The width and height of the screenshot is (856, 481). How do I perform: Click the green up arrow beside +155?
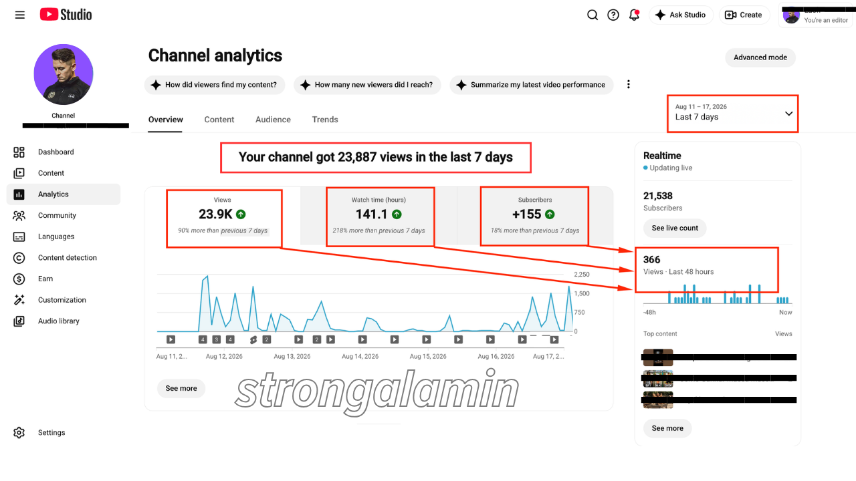(550, 214)
